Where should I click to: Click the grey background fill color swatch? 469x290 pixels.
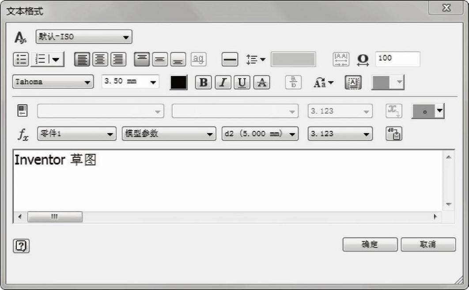point(381,82)
